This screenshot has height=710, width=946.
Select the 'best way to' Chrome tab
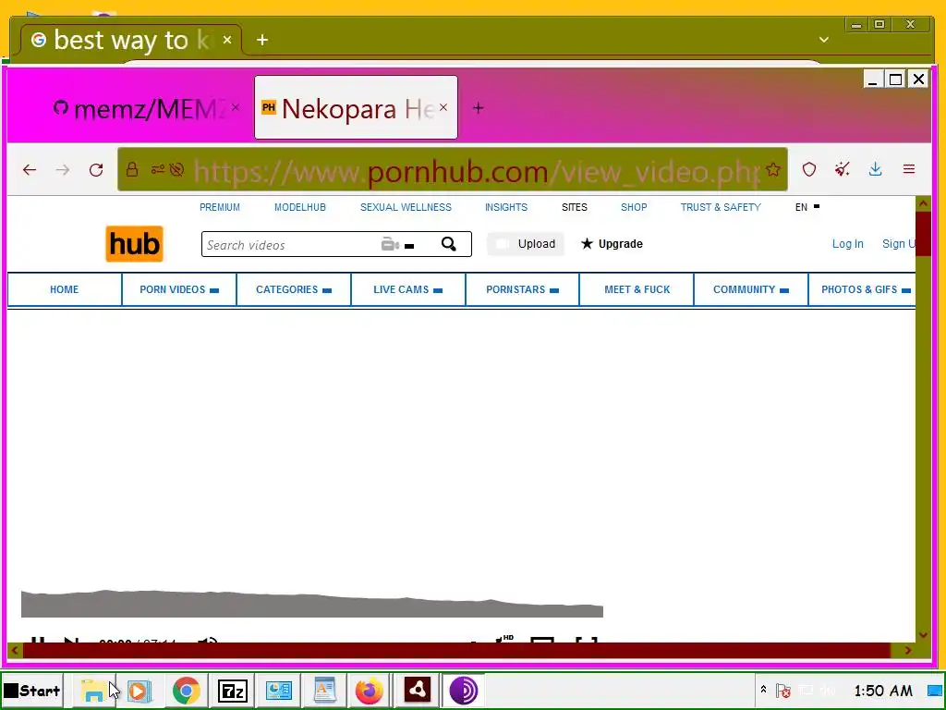(x=129, y=41)
